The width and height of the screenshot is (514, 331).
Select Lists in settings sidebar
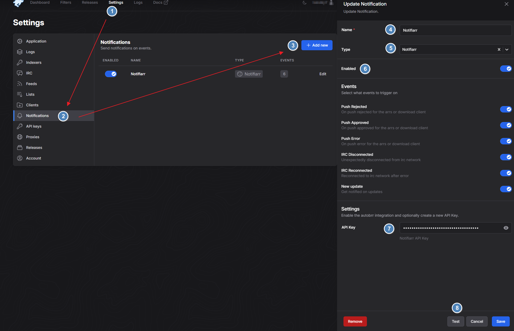click(x=54, y=94)
